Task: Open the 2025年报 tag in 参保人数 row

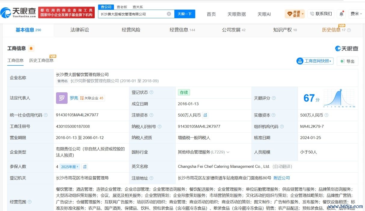Action: pos(70,167)
